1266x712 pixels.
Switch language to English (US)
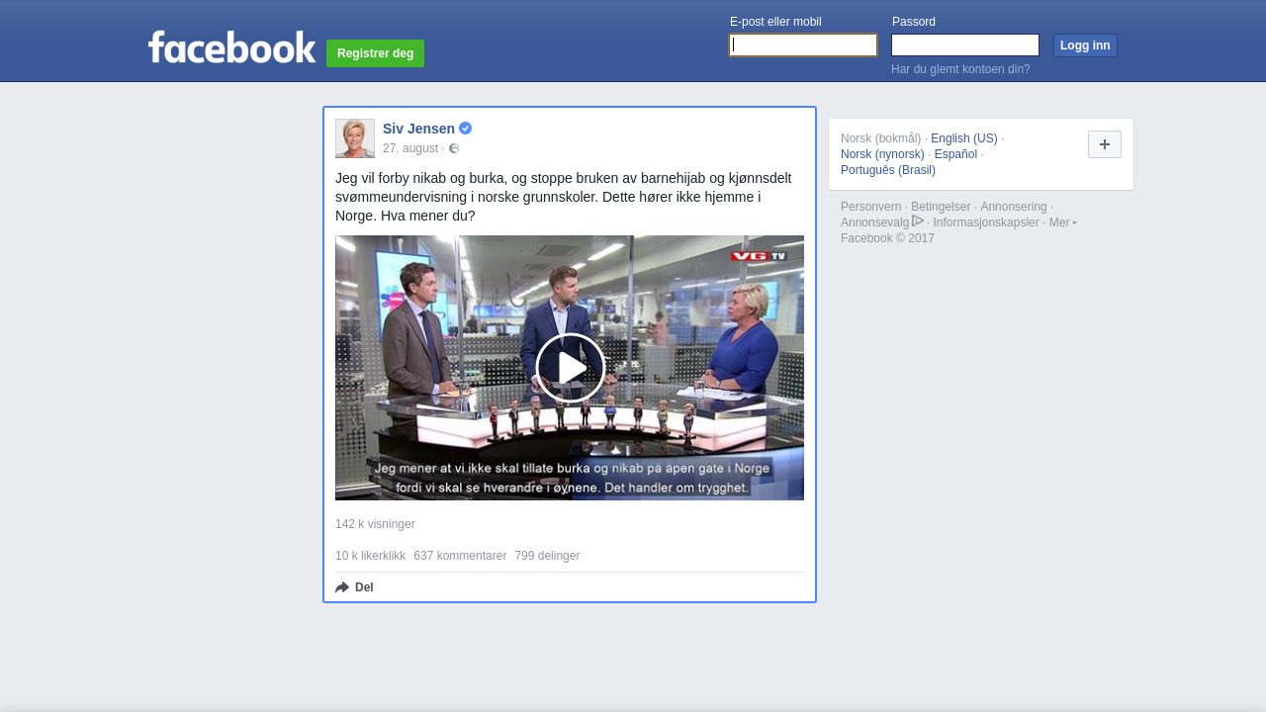coord(963,138)
